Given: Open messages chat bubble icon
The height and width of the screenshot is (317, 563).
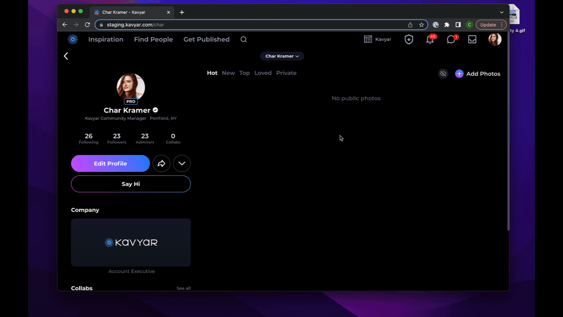Looking at the screenshot, I should (451, 39).
